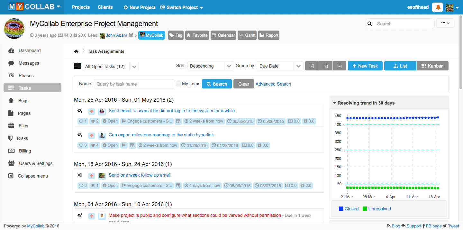Click the Closed legend blue swatch
This screenshot has height=230, width=463.
341,209
